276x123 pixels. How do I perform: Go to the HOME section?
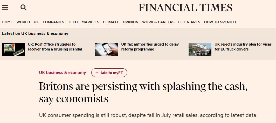click(x=7, y=22)
